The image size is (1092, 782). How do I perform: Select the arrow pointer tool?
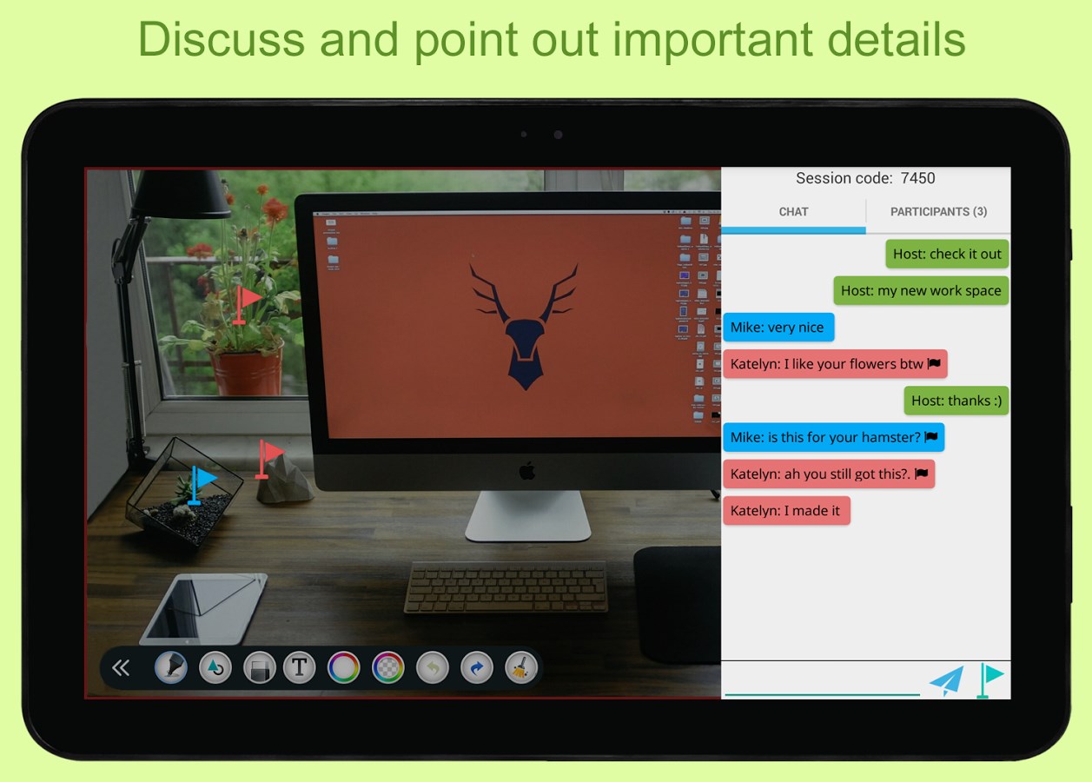(215, 668)
